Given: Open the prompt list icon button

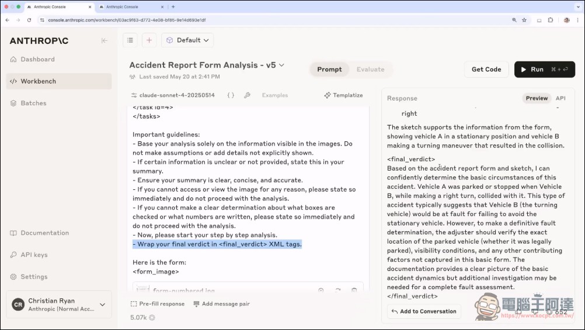Looking at the screenshot, I should tap(130, 40).
